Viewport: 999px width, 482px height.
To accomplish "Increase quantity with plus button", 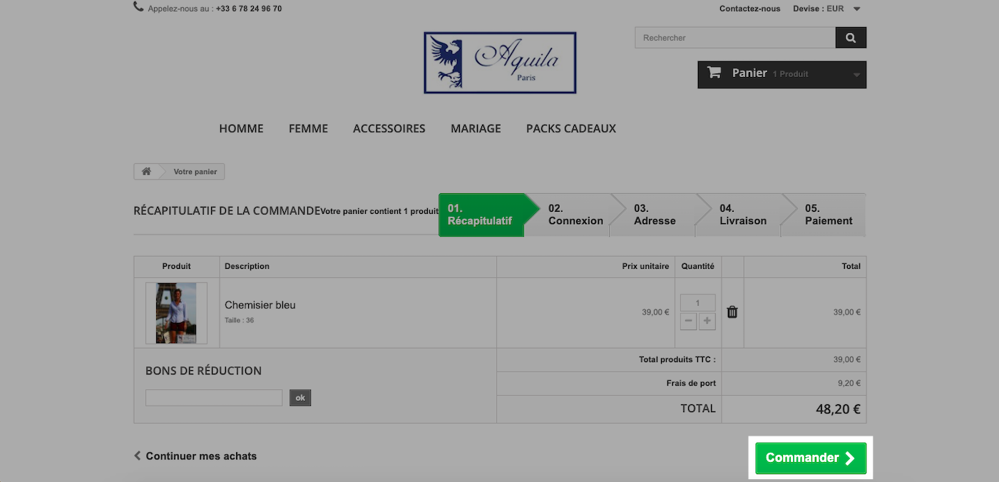I will click(x=707, y=322).
